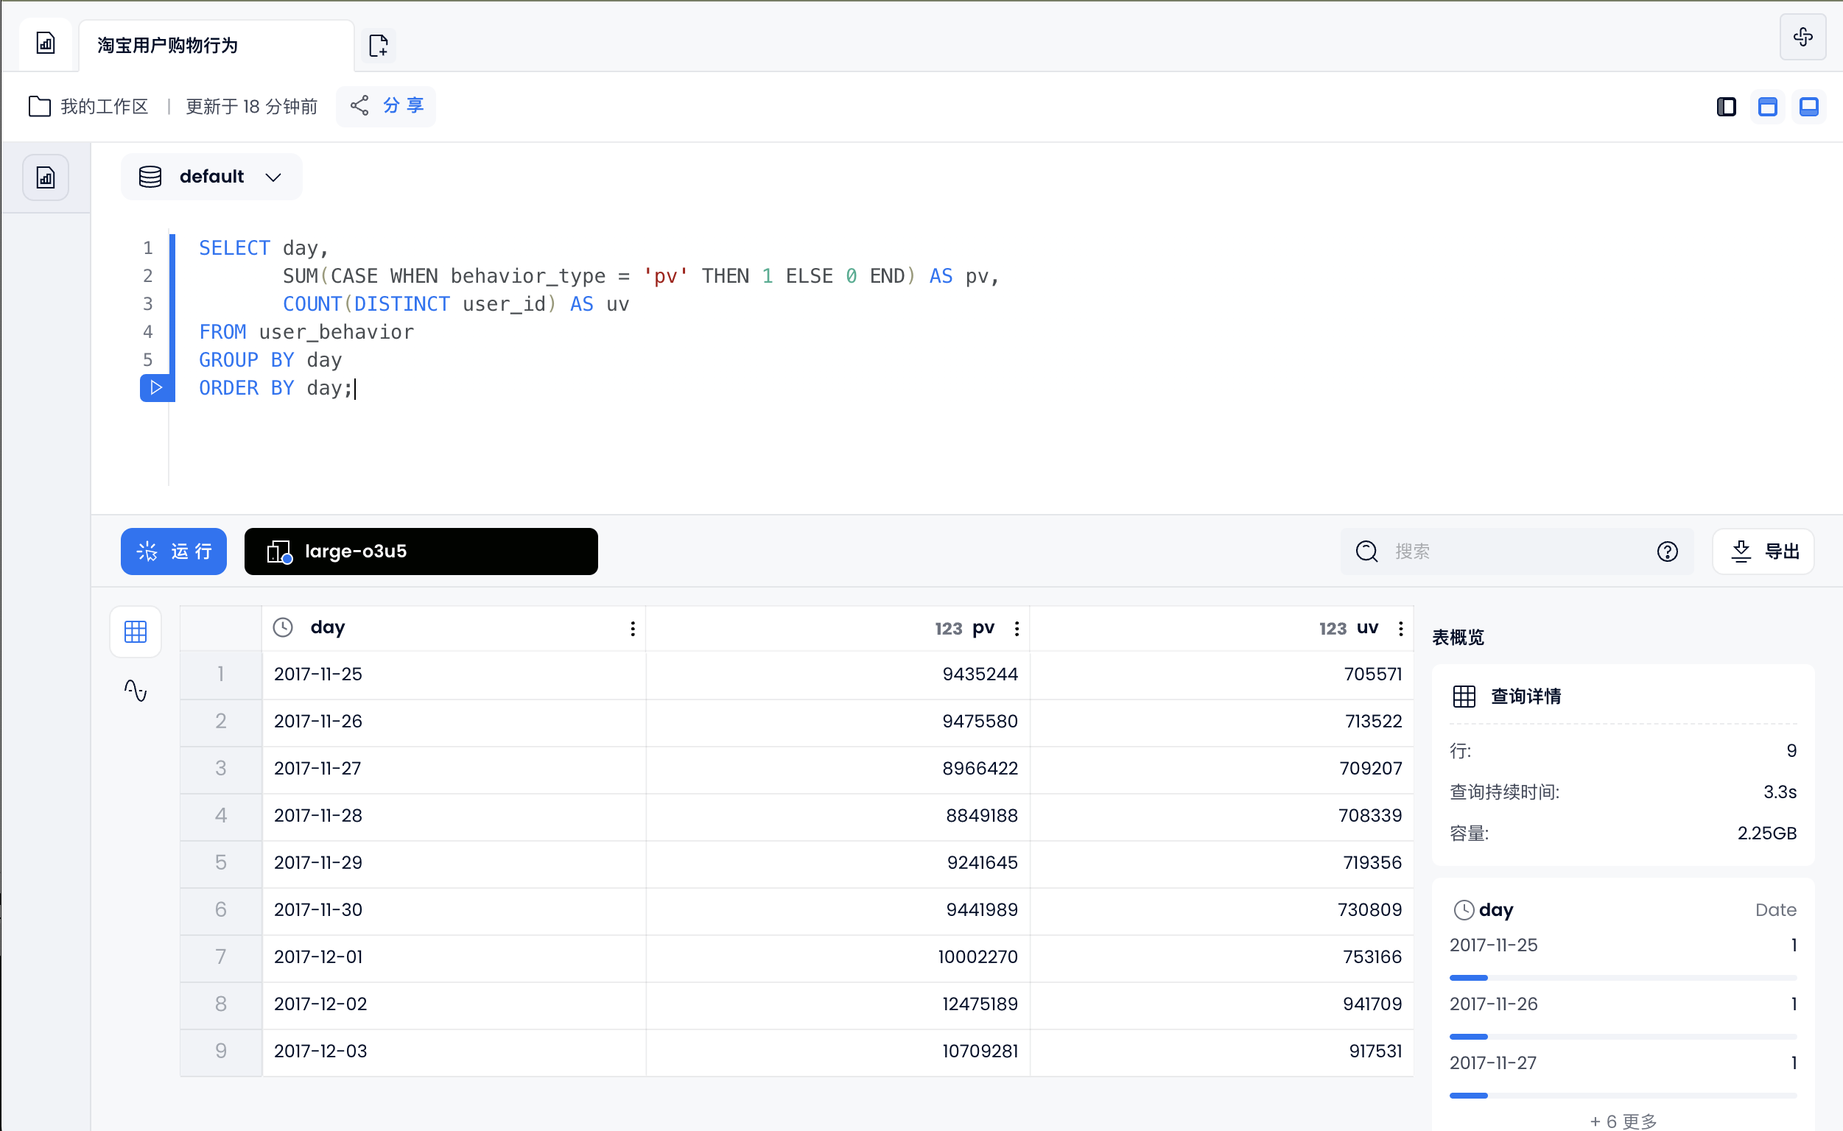
Task: Click the 运行 run button
Action: (x=174, y=552)
